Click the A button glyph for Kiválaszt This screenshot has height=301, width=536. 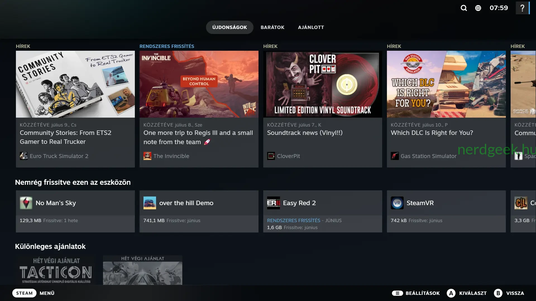pos(451,293)
